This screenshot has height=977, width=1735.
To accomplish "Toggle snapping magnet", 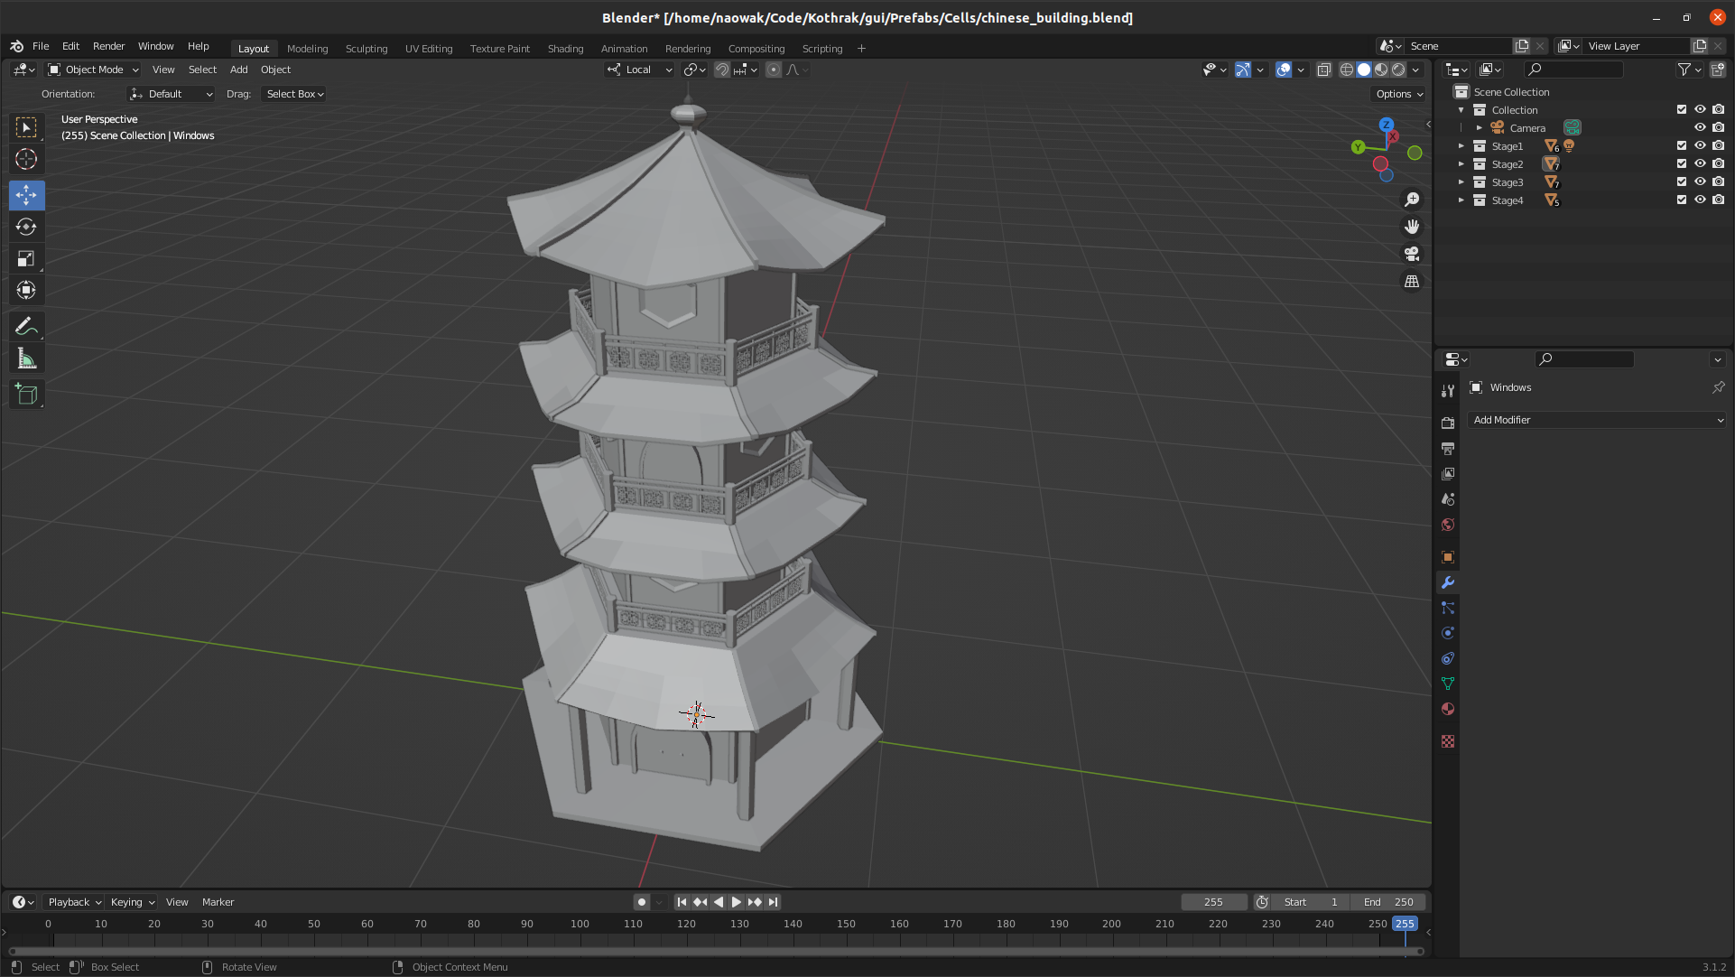I will [722, 70].
